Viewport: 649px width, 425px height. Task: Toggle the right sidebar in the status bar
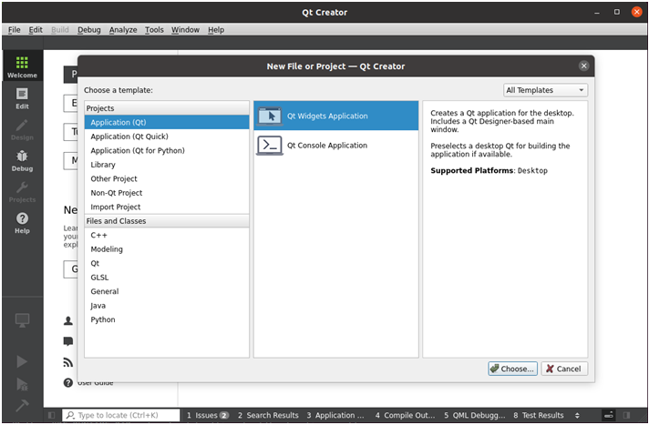[626, 415]
